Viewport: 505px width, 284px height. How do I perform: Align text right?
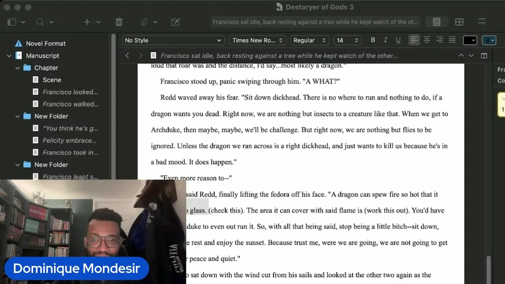[439, 40]
